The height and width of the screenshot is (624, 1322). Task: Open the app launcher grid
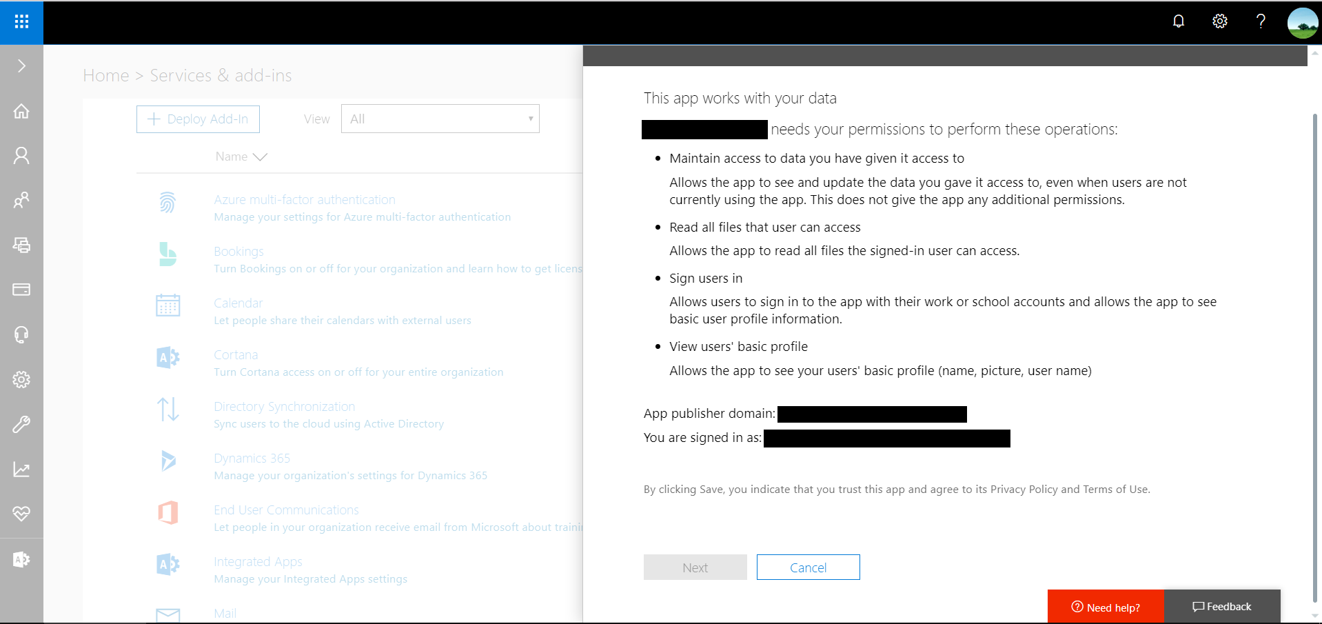tap(21, 21)
